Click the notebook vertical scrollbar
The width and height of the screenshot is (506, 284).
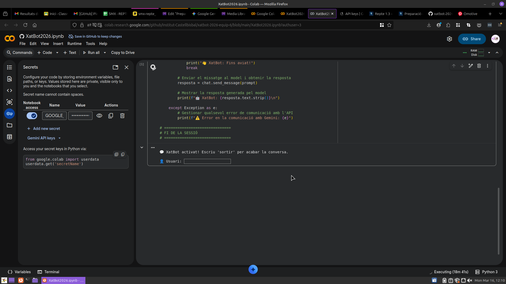498,221
